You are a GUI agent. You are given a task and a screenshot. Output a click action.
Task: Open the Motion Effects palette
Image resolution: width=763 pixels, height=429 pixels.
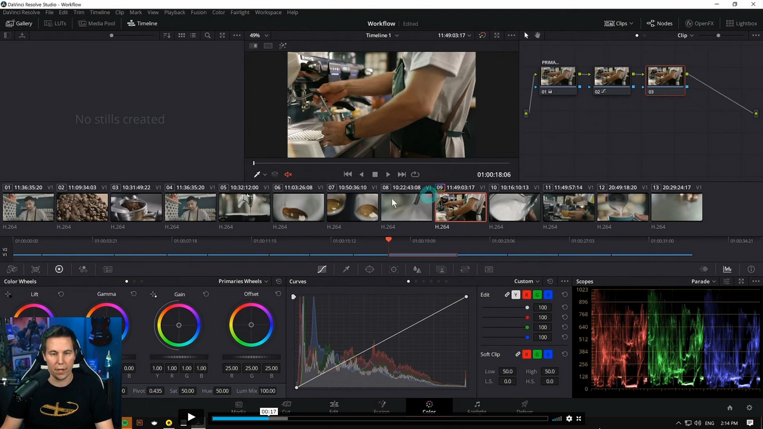pyautogui.click(x=107, y=269)
